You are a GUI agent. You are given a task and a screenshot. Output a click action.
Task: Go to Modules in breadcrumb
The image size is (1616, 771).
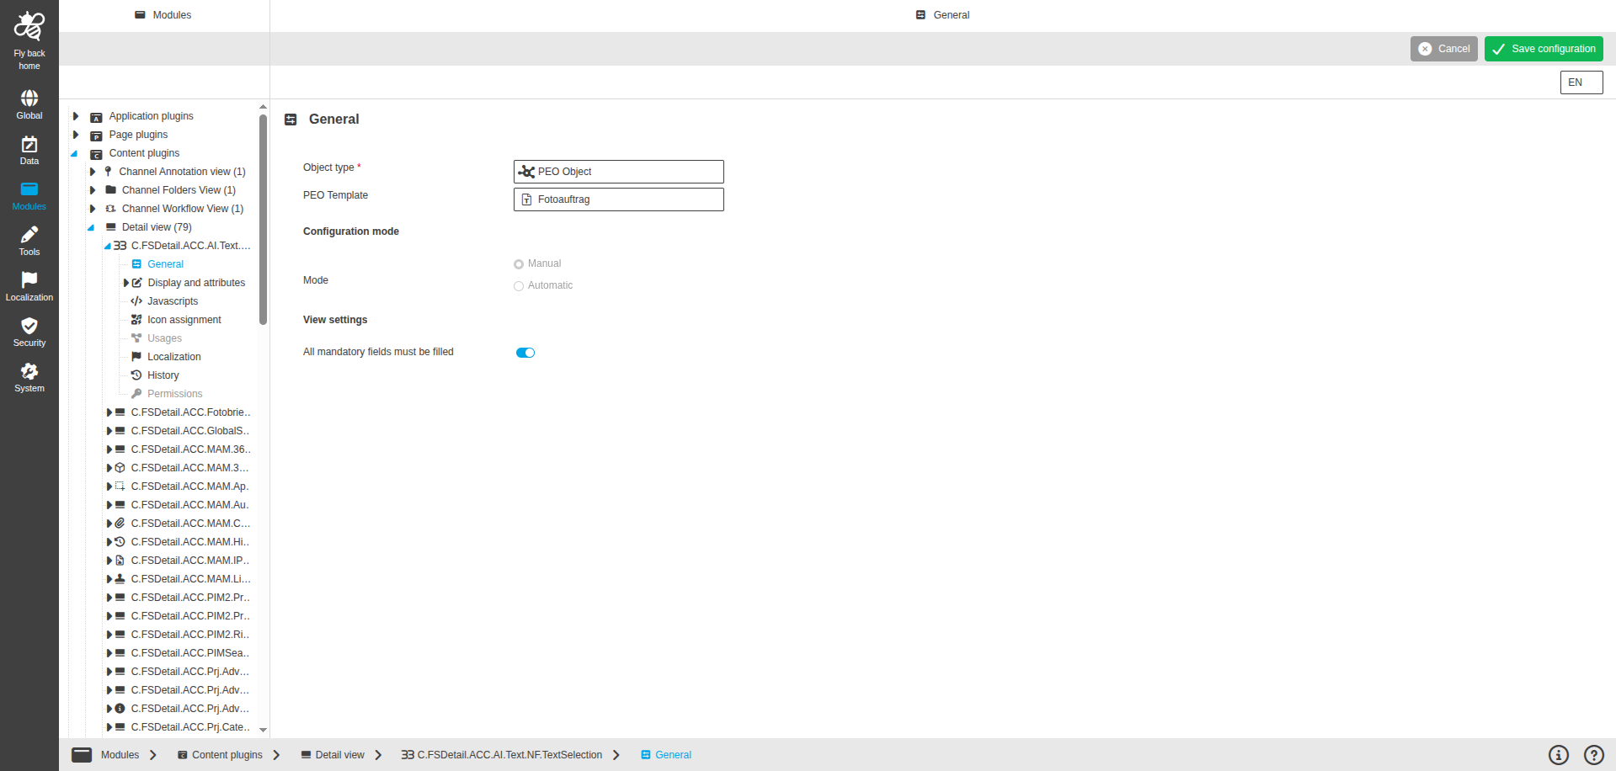point(120,755)
